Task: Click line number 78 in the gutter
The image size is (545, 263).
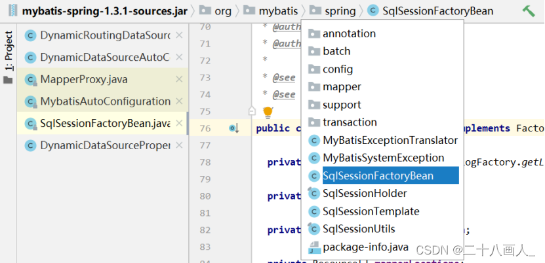Action: tap(205, 162)
